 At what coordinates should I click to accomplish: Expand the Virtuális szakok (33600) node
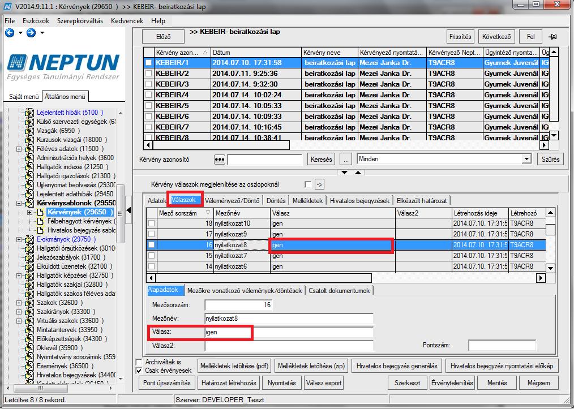click(x=19, y=321)
